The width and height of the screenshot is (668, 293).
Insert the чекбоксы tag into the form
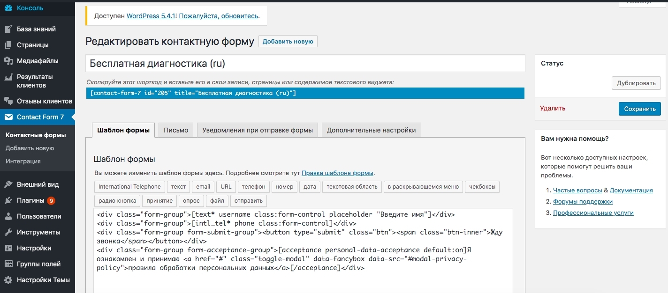click(x=482, y=187)
